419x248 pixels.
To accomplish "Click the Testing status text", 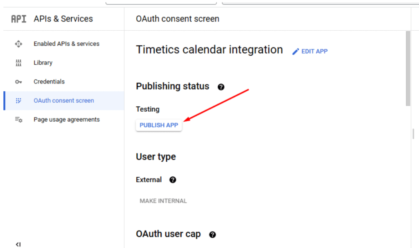I will coord(148,109).
